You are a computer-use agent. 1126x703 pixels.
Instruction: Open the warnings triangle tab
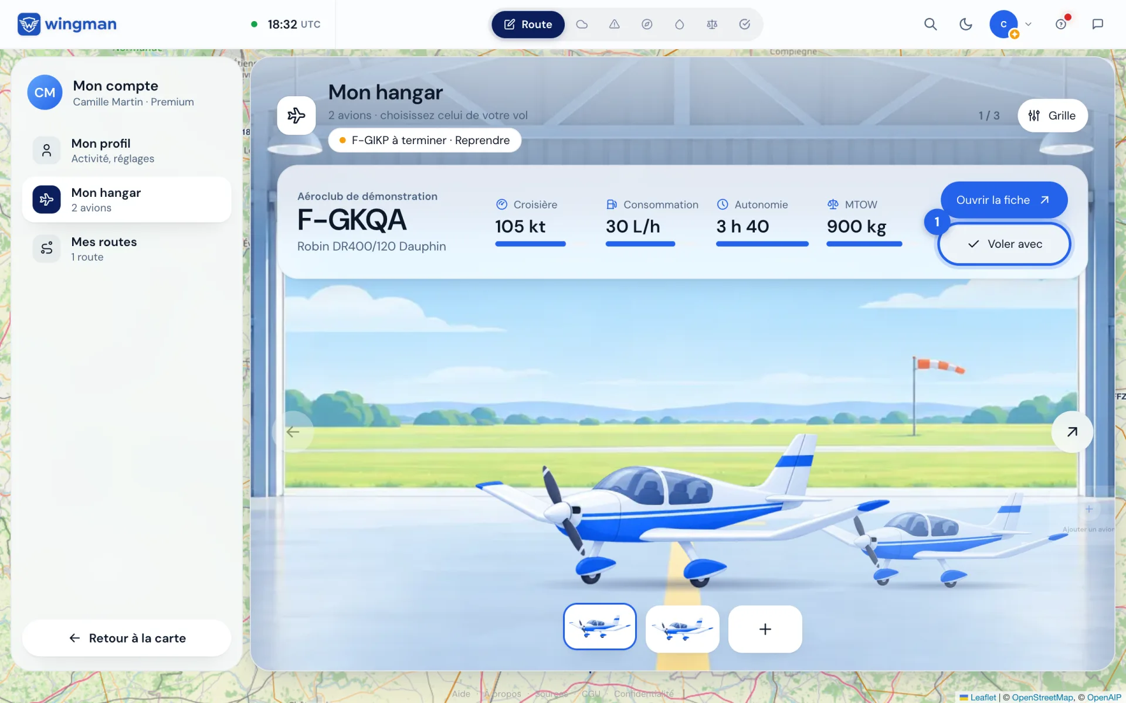click(x=614, y=24)
